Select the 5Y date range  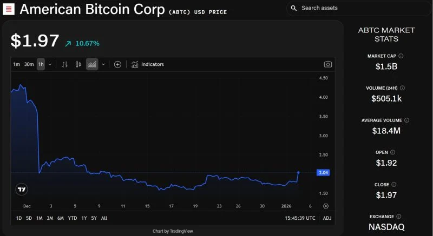[x=94, y=218]
